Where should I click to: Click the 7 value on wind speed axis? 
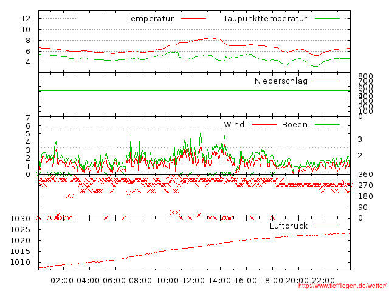28,118
